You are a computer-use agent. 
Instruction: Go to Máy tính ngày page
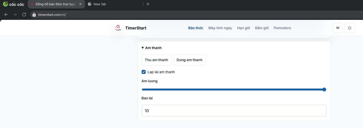(x=220, y=28)
